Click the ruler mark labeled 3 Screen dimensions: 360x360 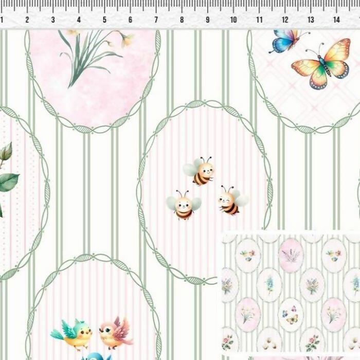point(53,20)
